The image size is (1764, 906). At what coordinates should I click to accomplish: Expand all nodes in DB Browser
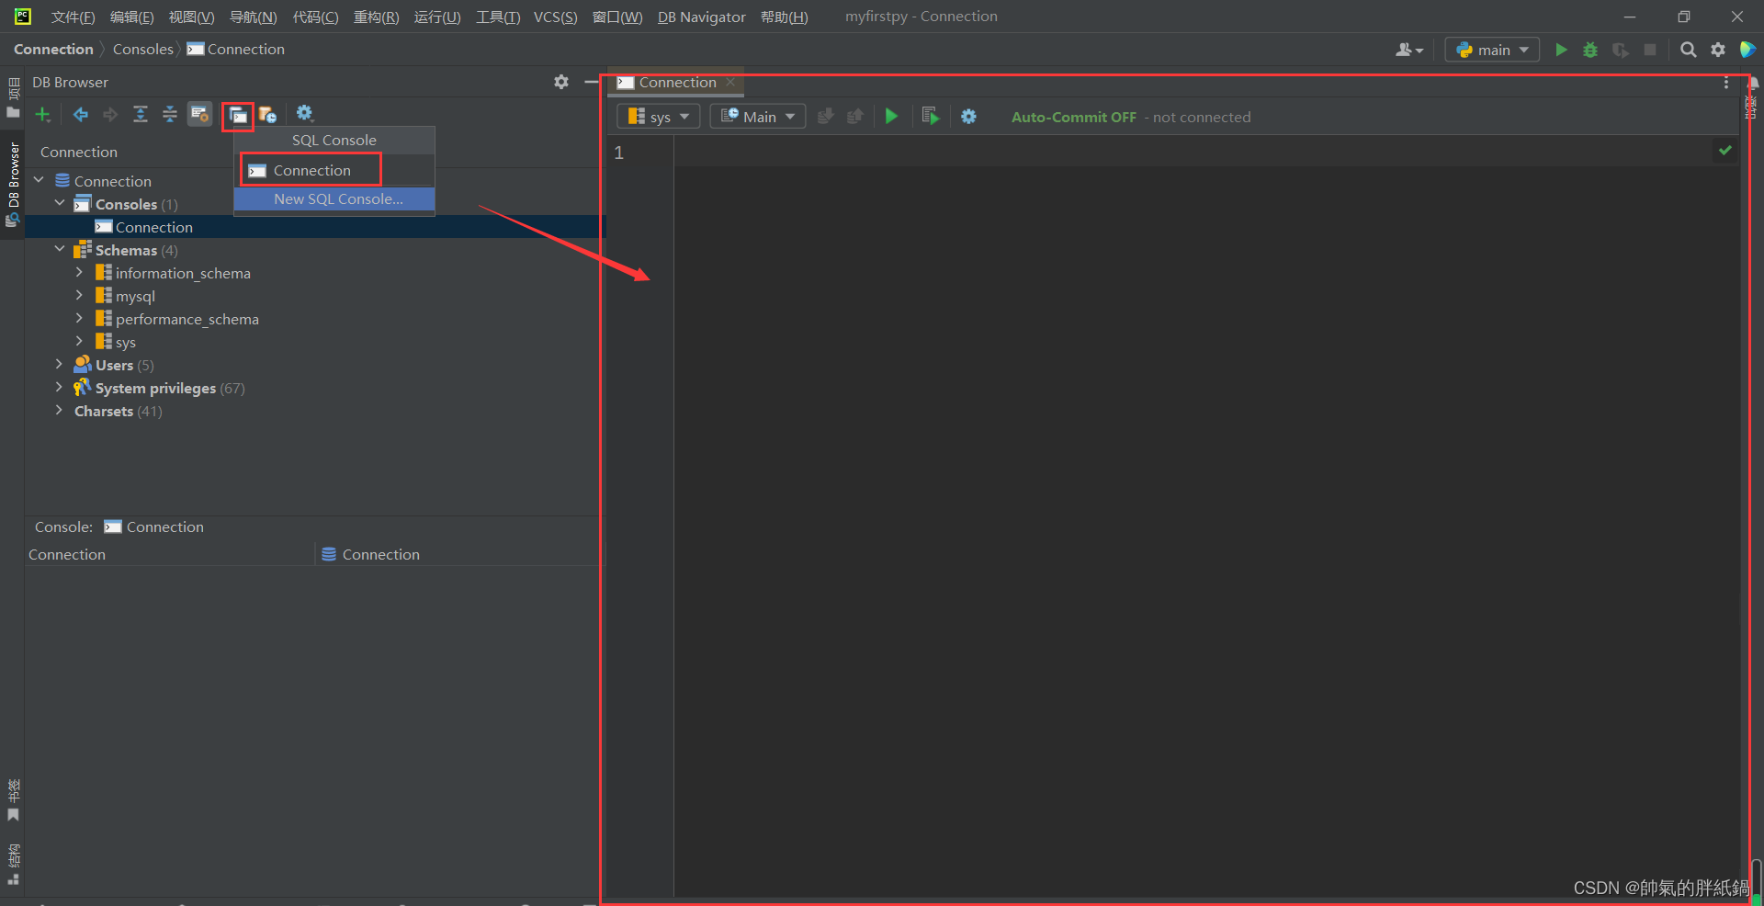(141, 114)
